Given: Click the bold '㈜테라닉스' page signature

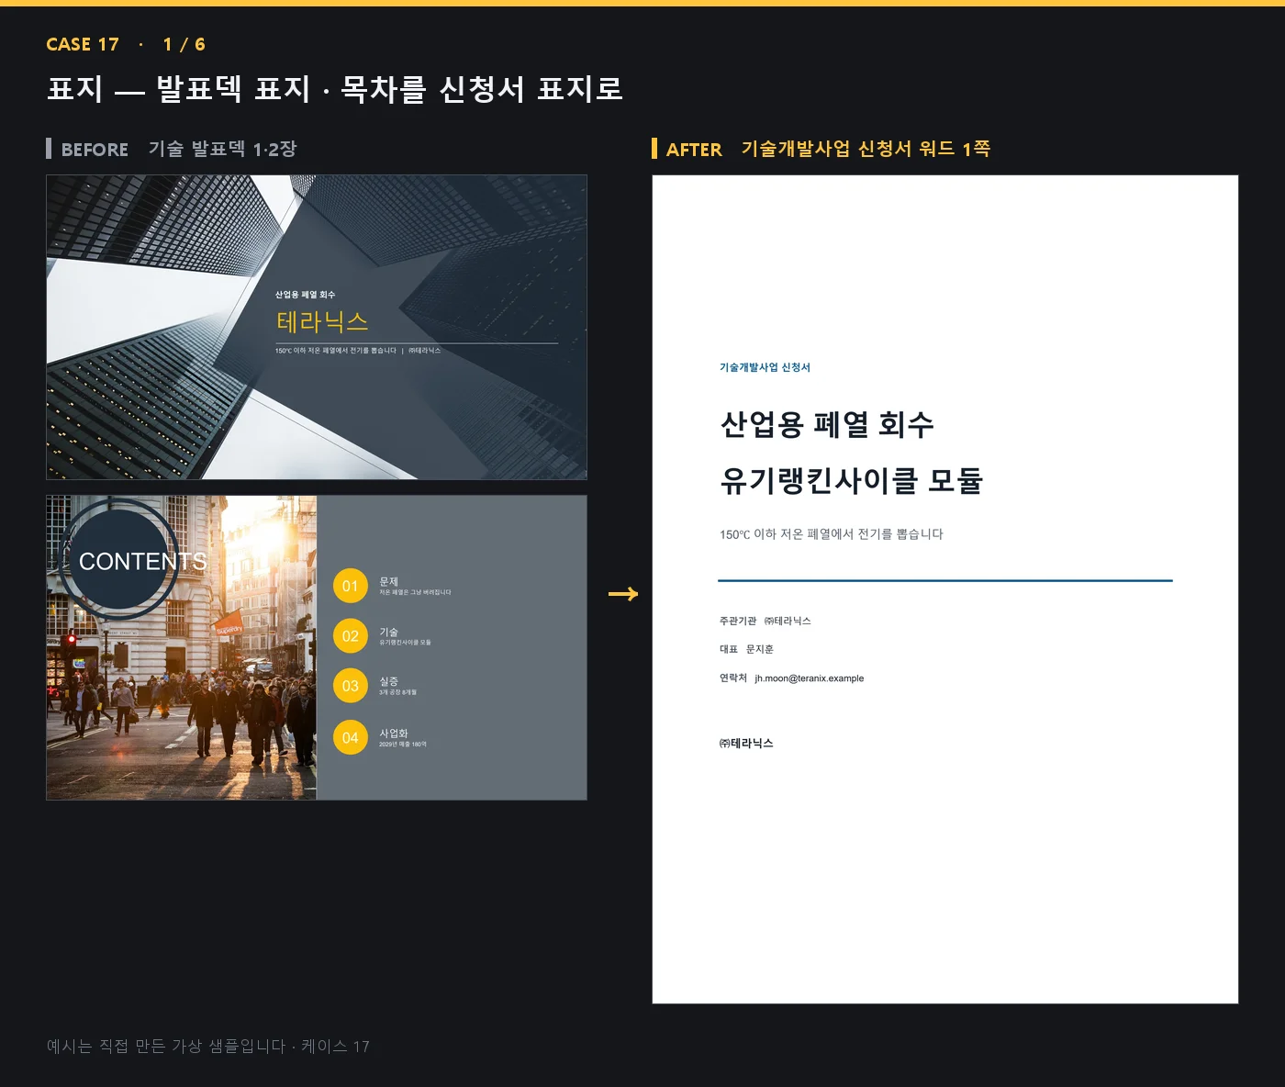Looking at the screenshot, I should coord(746,744).
